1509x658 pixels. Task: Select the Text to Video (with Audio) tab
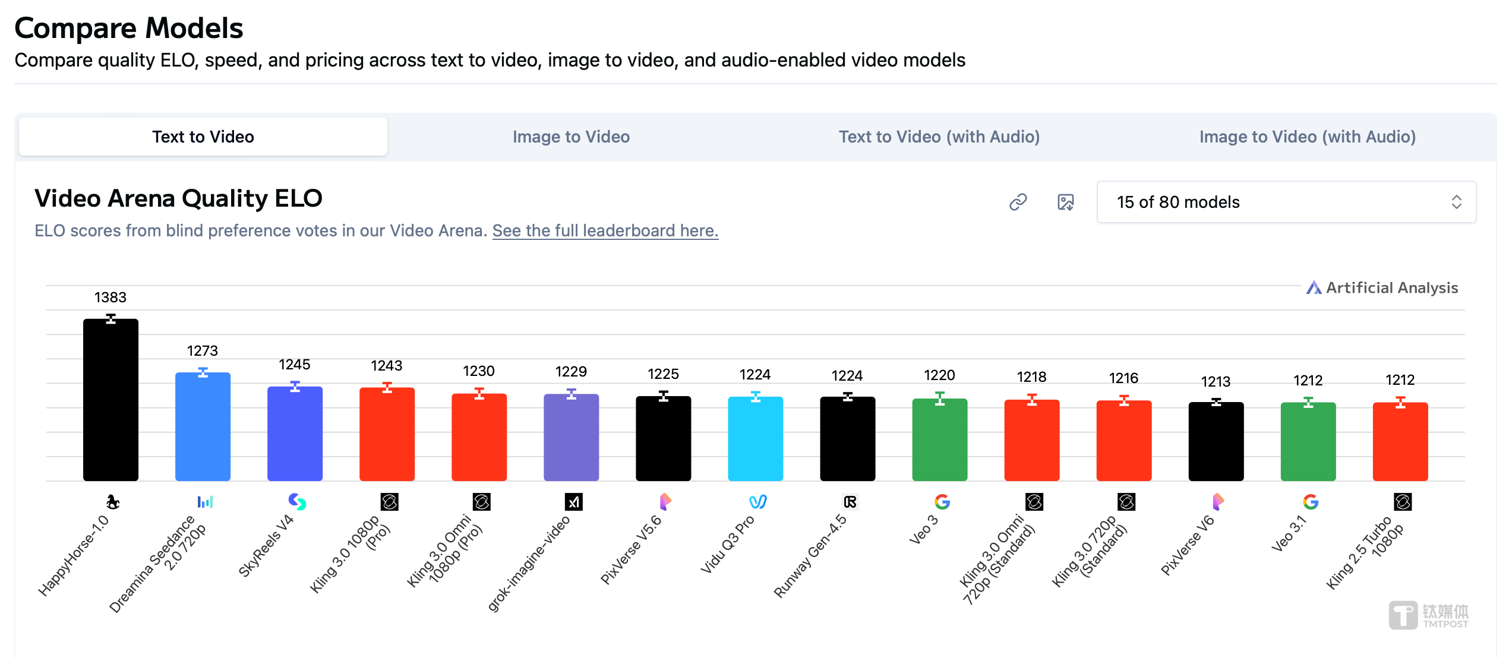click(x=939, y=137)
